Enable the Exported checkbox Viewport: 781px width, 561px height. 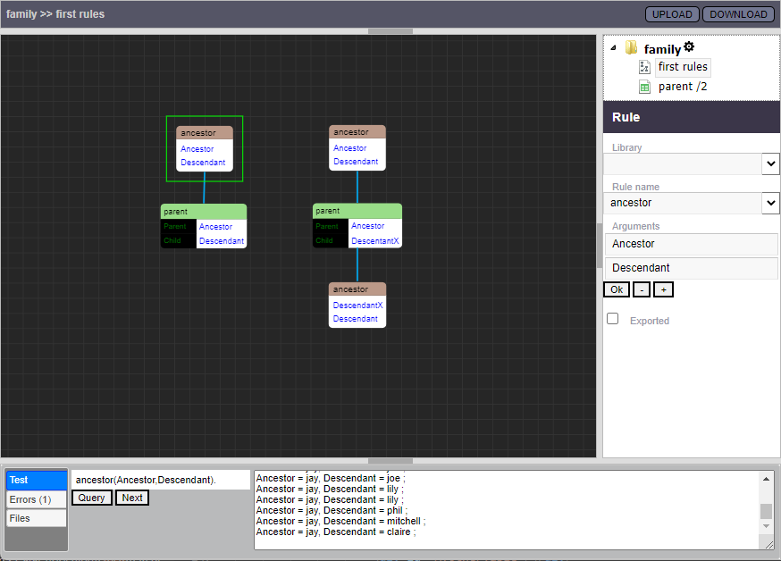[x=612, y=319]
